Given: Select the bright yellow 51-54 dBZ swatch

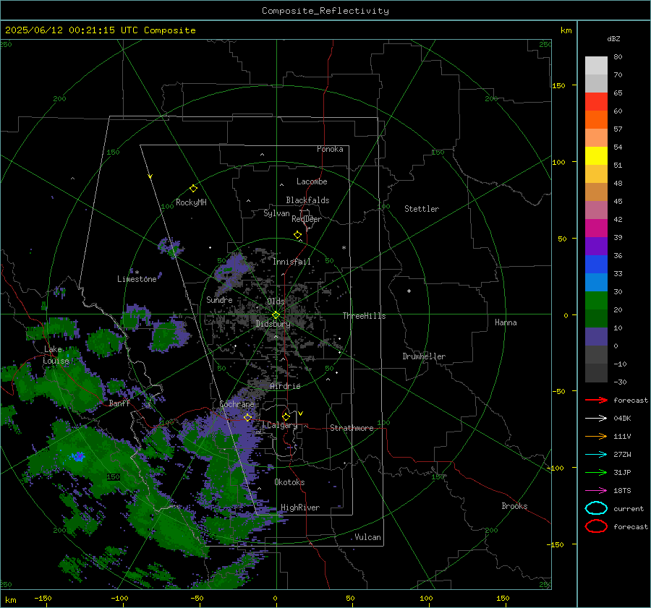Looking at the screenshot, I should click(x=596, y=156).
